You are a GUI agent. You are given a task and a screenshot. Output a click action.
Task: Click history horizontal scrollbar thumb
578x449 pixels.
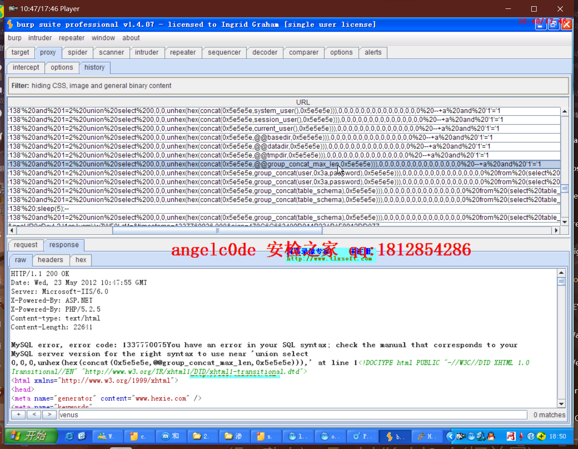[217, 231]
